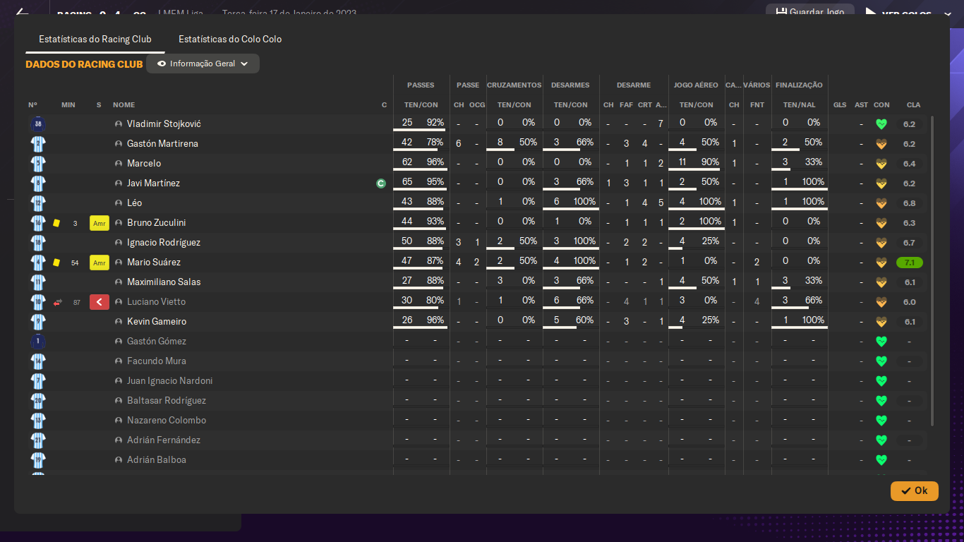Click Vladimir Stojković's green condition heart
The height and width of the screenshot is (542, 964).
click(x=881, y=124)
